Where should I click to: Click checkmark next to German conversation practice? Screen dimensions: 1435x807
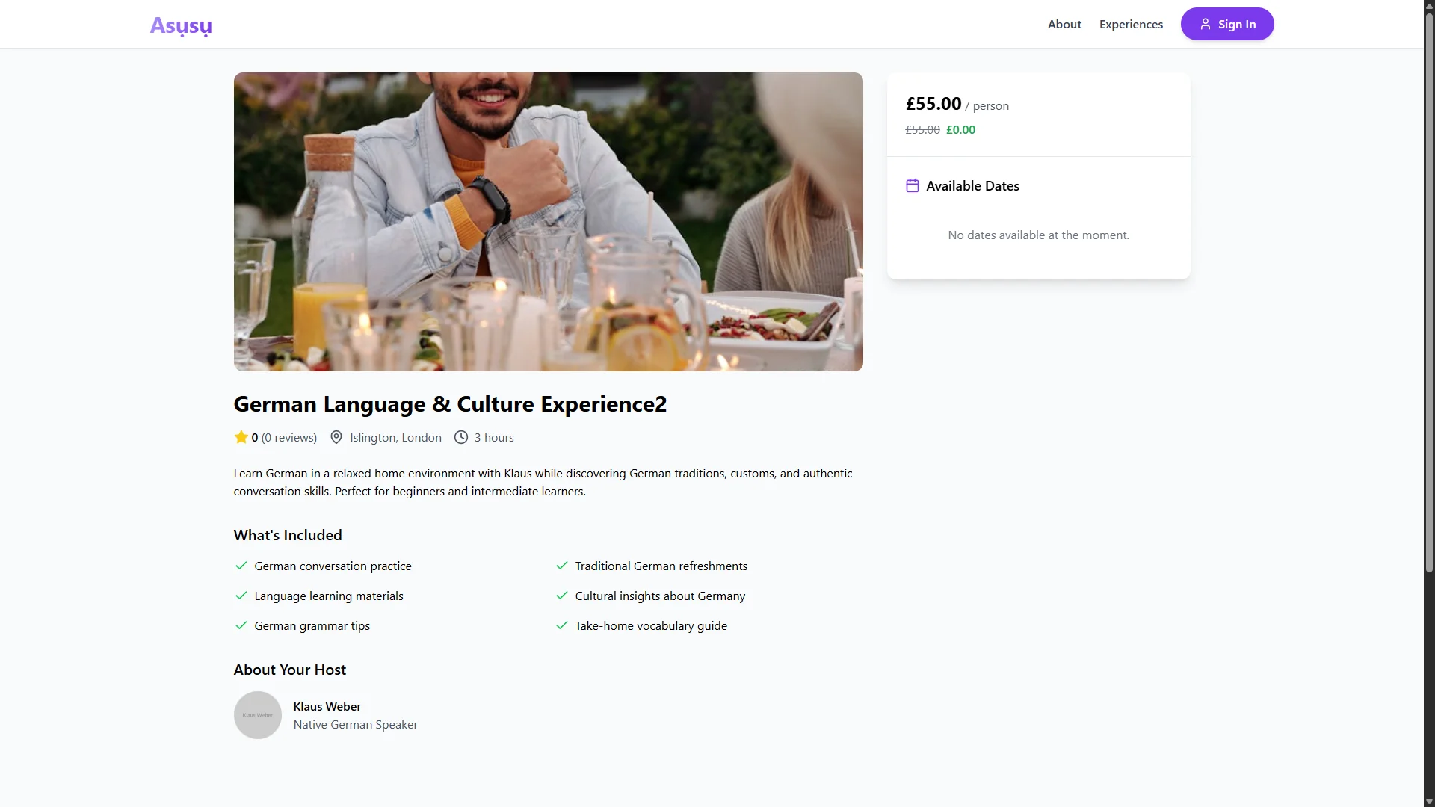241,566
